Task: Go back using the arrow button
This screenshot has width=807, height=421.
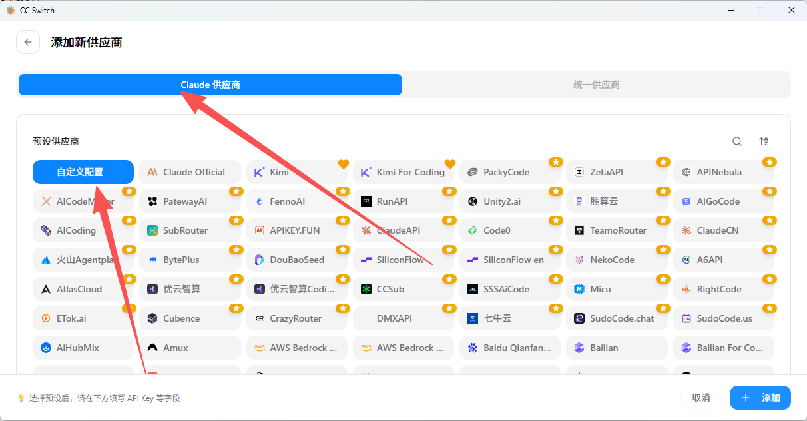Action: click(27, 42)
